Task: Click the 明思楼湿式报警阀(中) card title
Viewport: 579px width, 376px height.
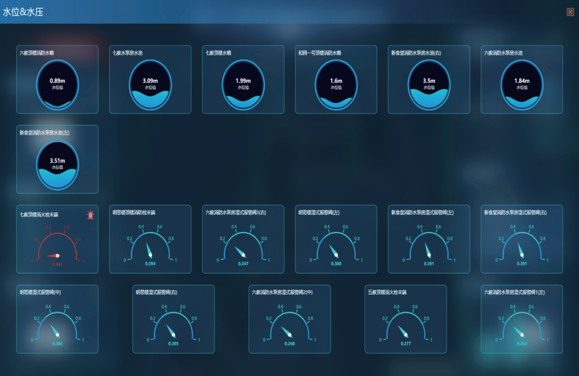Action: (40, 292)
